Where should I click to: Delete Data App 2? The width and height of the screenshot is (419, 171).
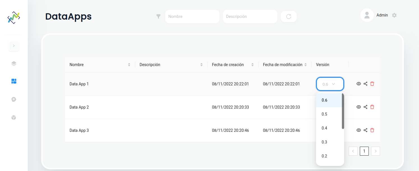pos(372,107)
